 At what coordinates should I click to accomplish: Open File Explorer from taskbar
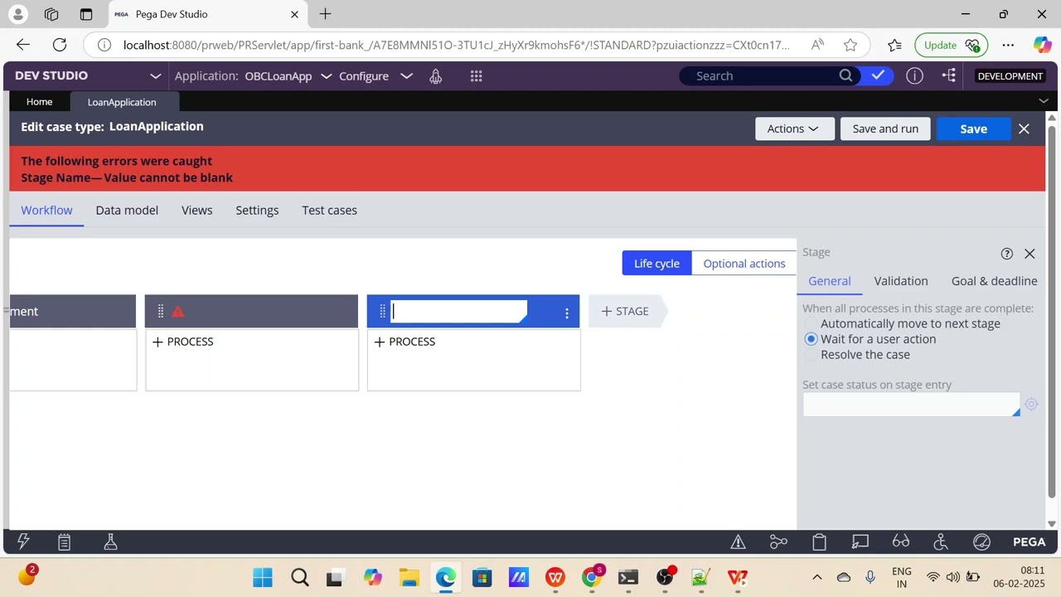click(x=409, y=577)
